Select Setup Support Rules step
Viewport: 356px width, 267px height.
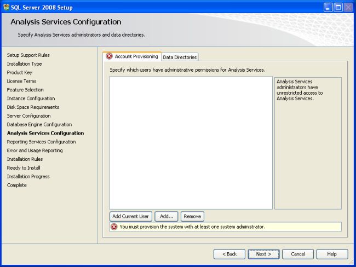[28, 55]
